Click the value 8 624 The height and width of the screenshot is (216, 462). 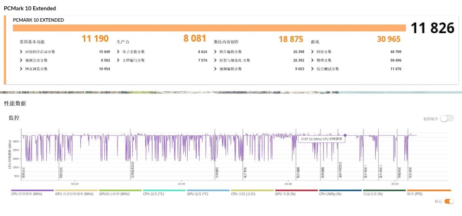203,52
